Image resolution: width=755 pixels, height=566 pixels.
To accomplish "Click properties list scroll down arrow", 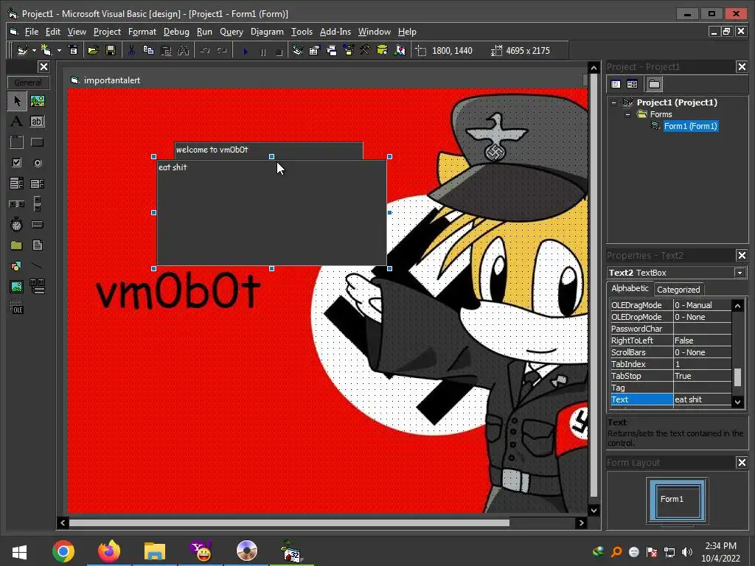I will click(x=737, y=402).
